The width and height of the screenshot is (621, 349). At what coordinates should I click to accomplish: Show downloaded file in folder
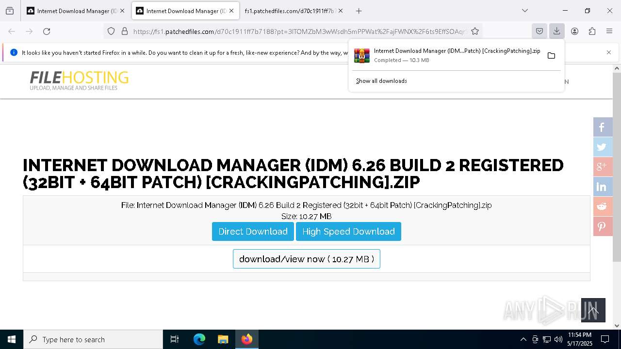pos(551,55)
